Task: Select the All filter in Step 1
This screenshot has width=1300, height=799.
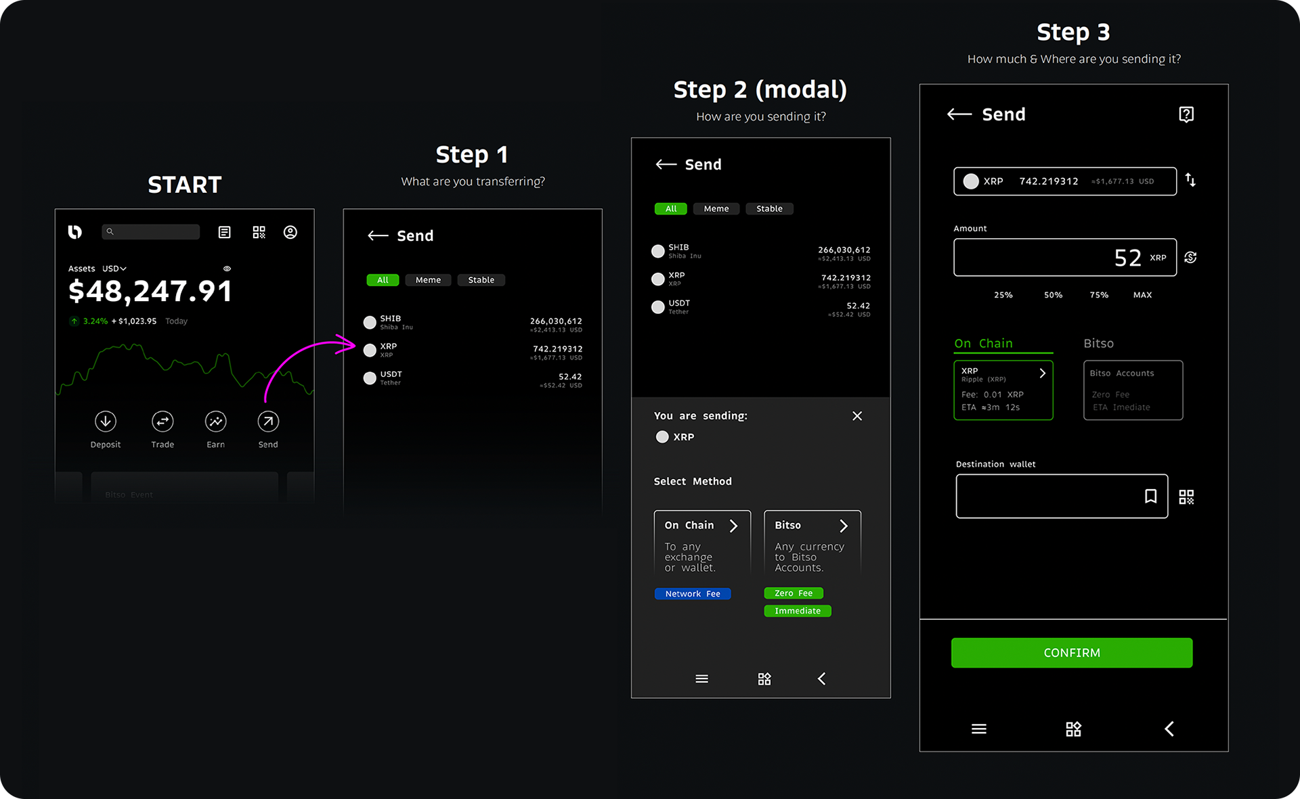Action: point(383,280)
